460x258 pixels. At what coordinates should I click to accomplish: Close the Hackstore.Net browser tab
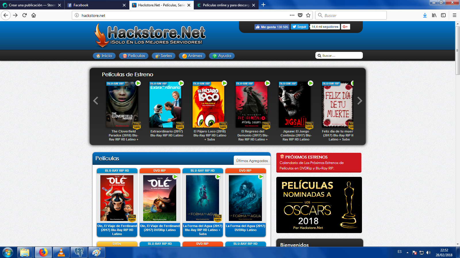pos(189,5)
